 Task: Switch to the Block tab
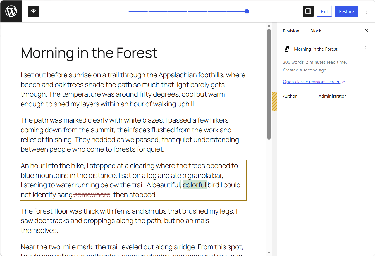pos(316,31)
